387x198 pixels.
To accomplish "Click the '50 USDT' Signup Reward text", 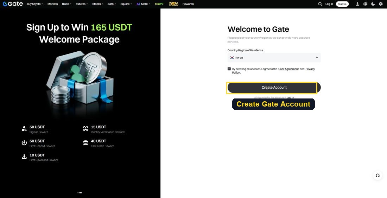I will pyautogui.click(x=37, y=127).
